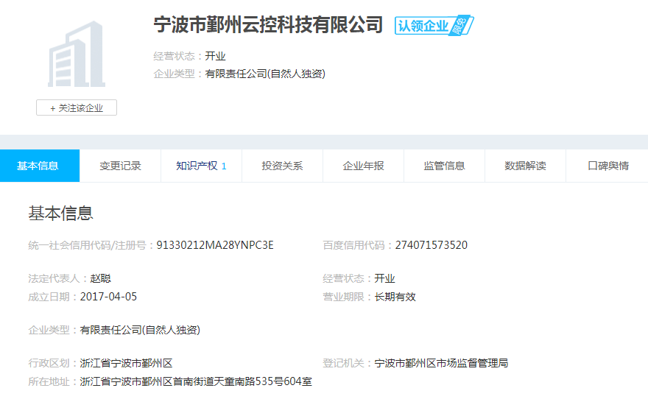Viewport: 648px width, 416px height.
Task: Switch to the 监管信息 tab
Action: click(x=444, y=166)
